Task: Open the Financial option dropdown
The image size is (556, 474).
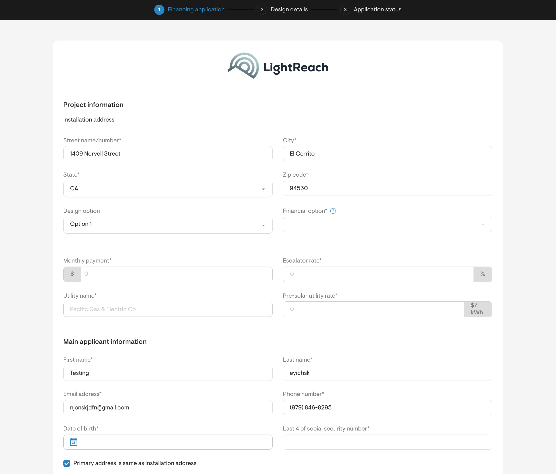Action: pos(387,224)
